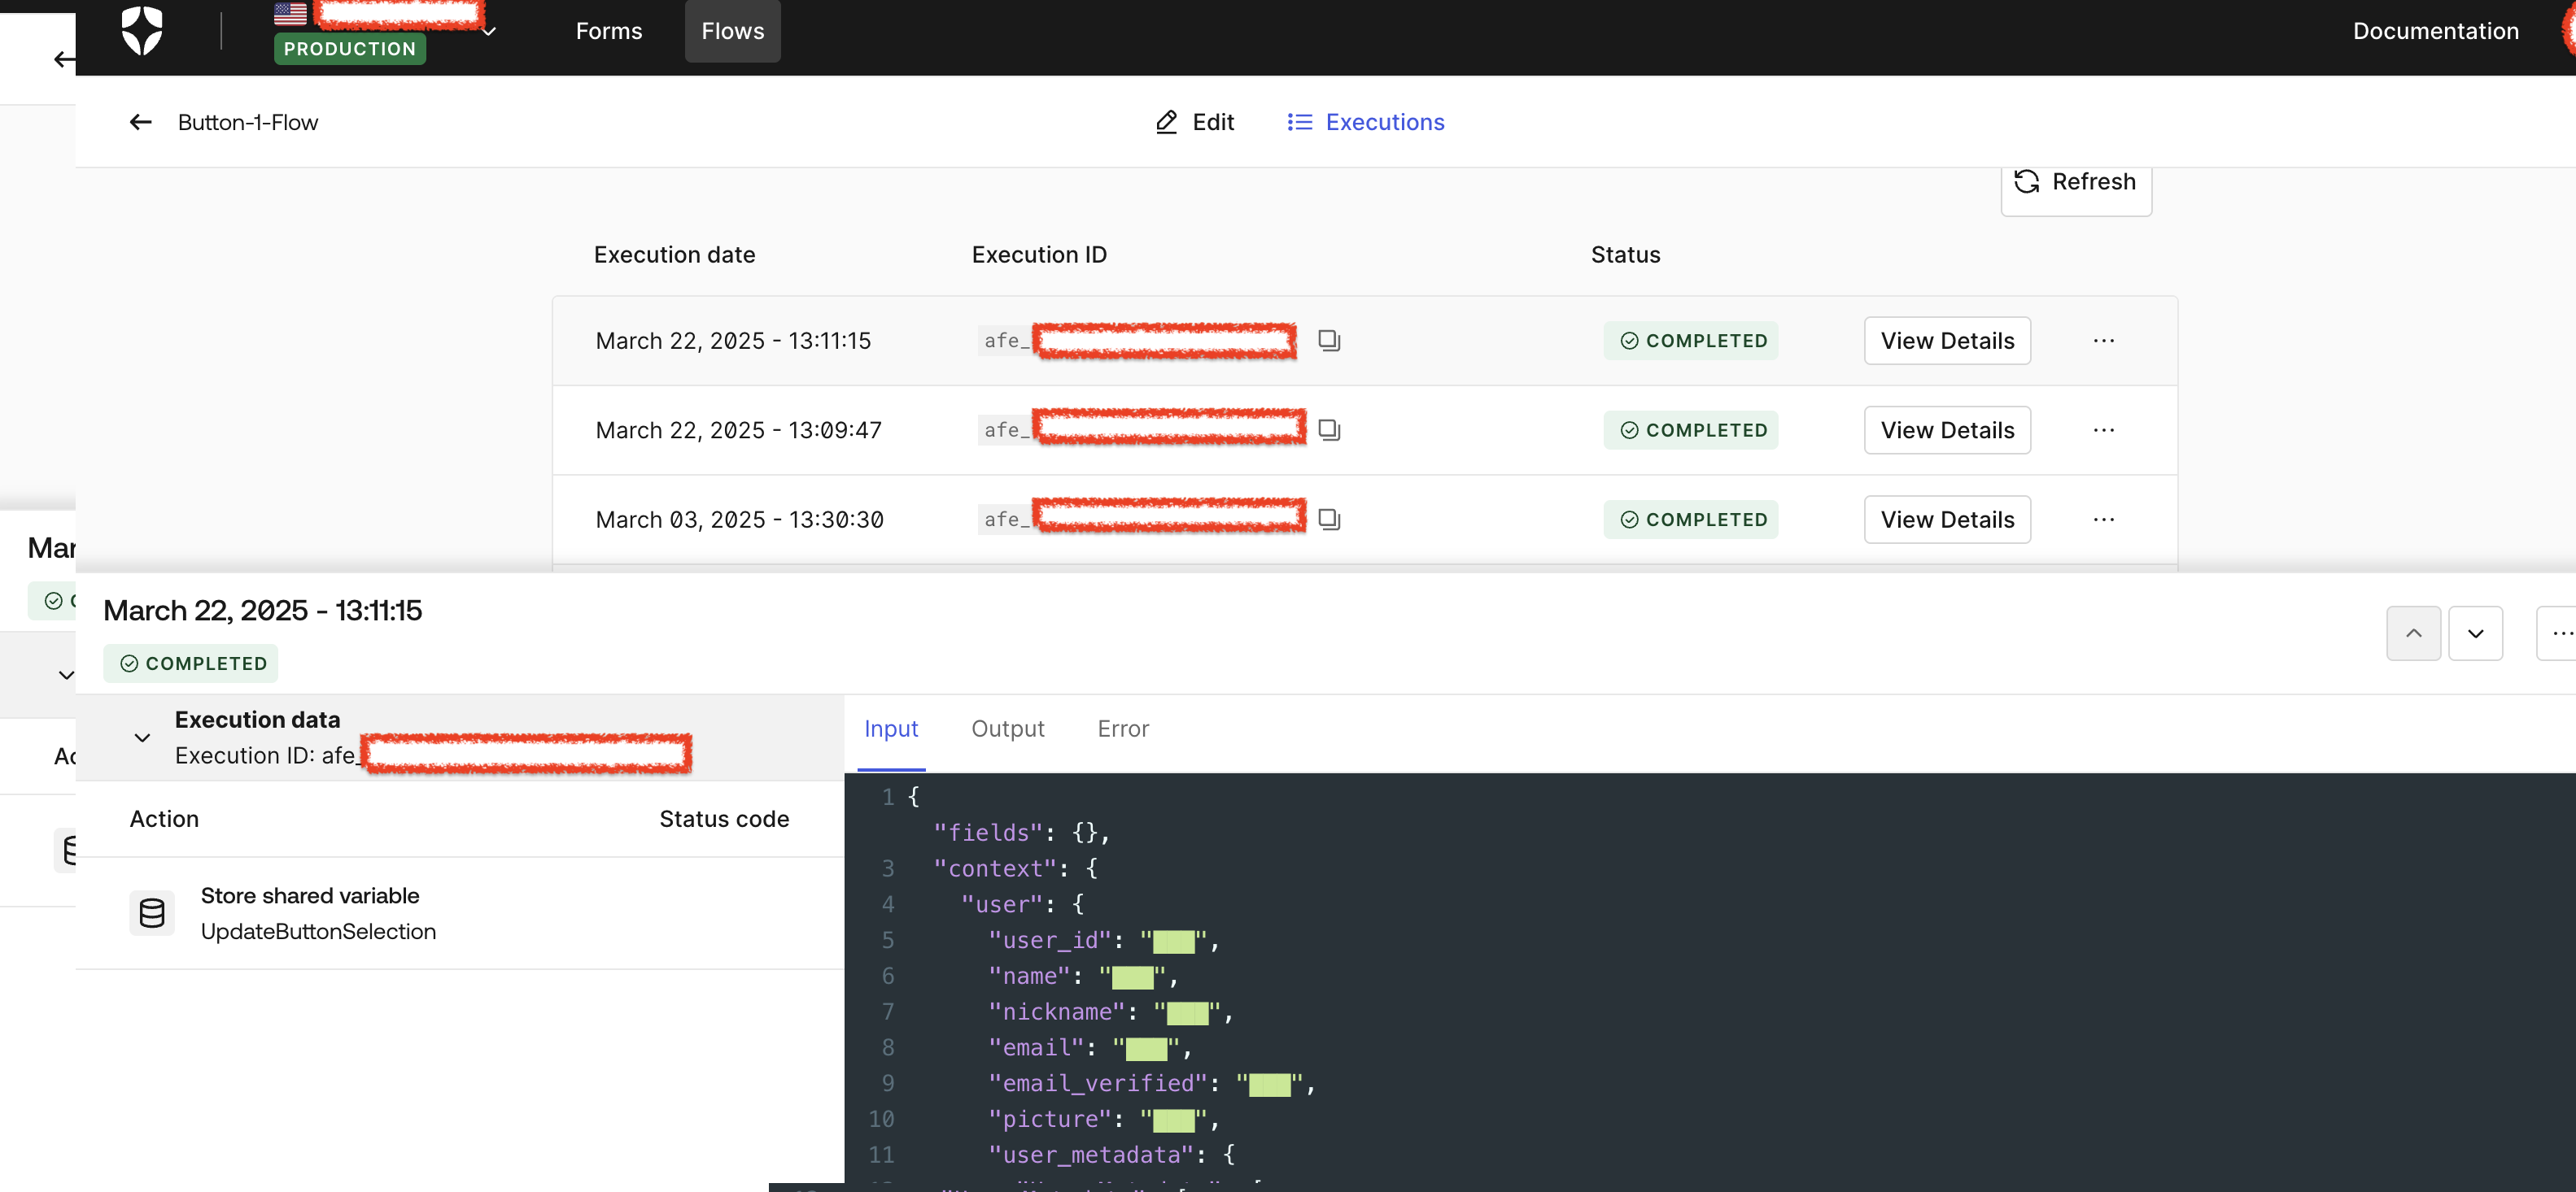Click the Execution ID column header

(x=1039, y=254)
